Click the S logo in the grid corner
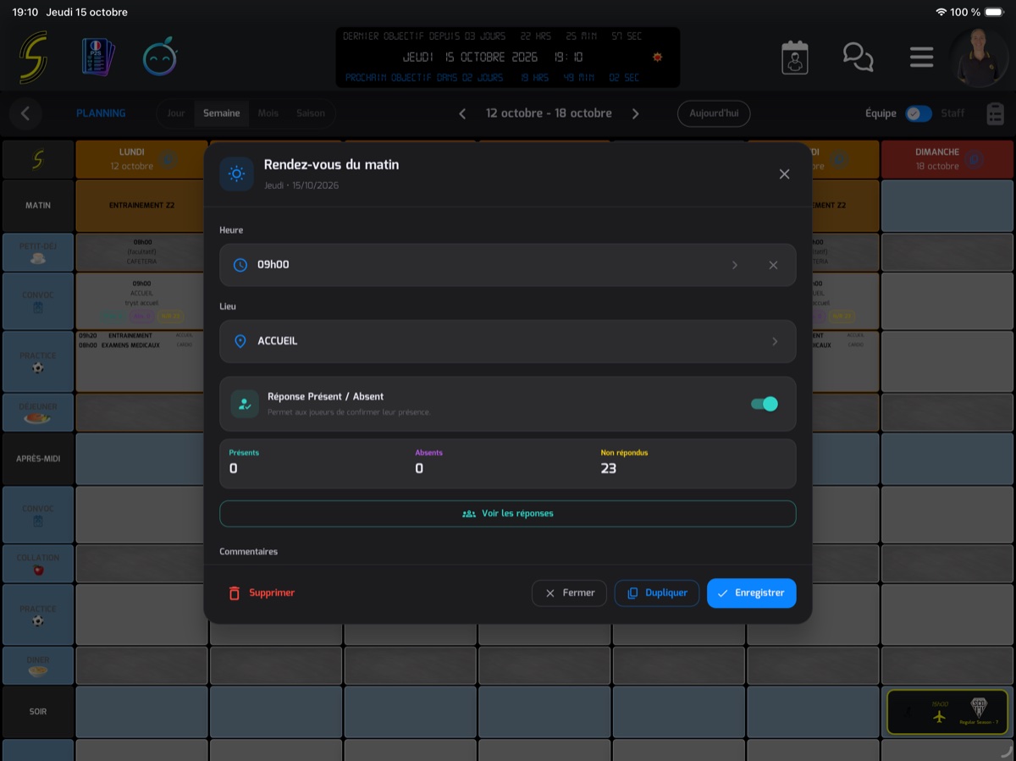The width and height of the screenshot is (1016, 761). 38,159
